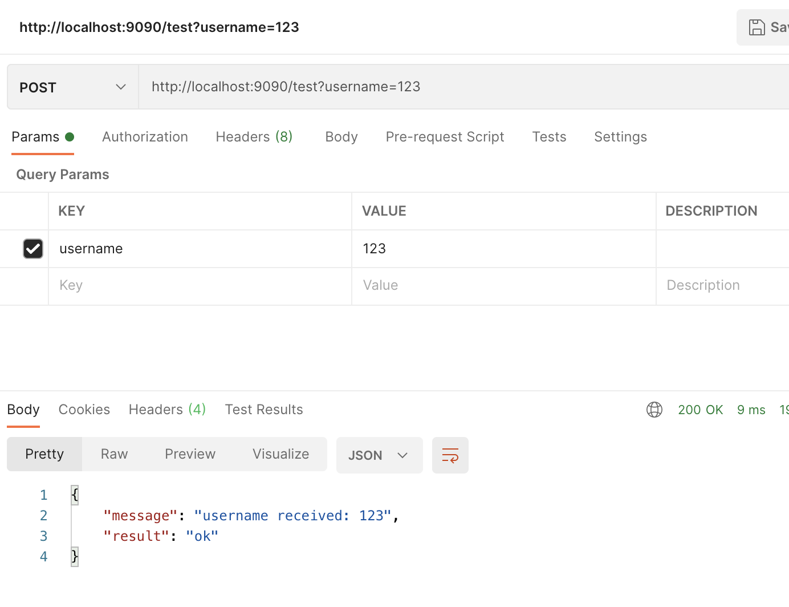The width and height of the screenshot is (789, 607).
Task: Click the URL input field
Action: click(x=399, y=87)
